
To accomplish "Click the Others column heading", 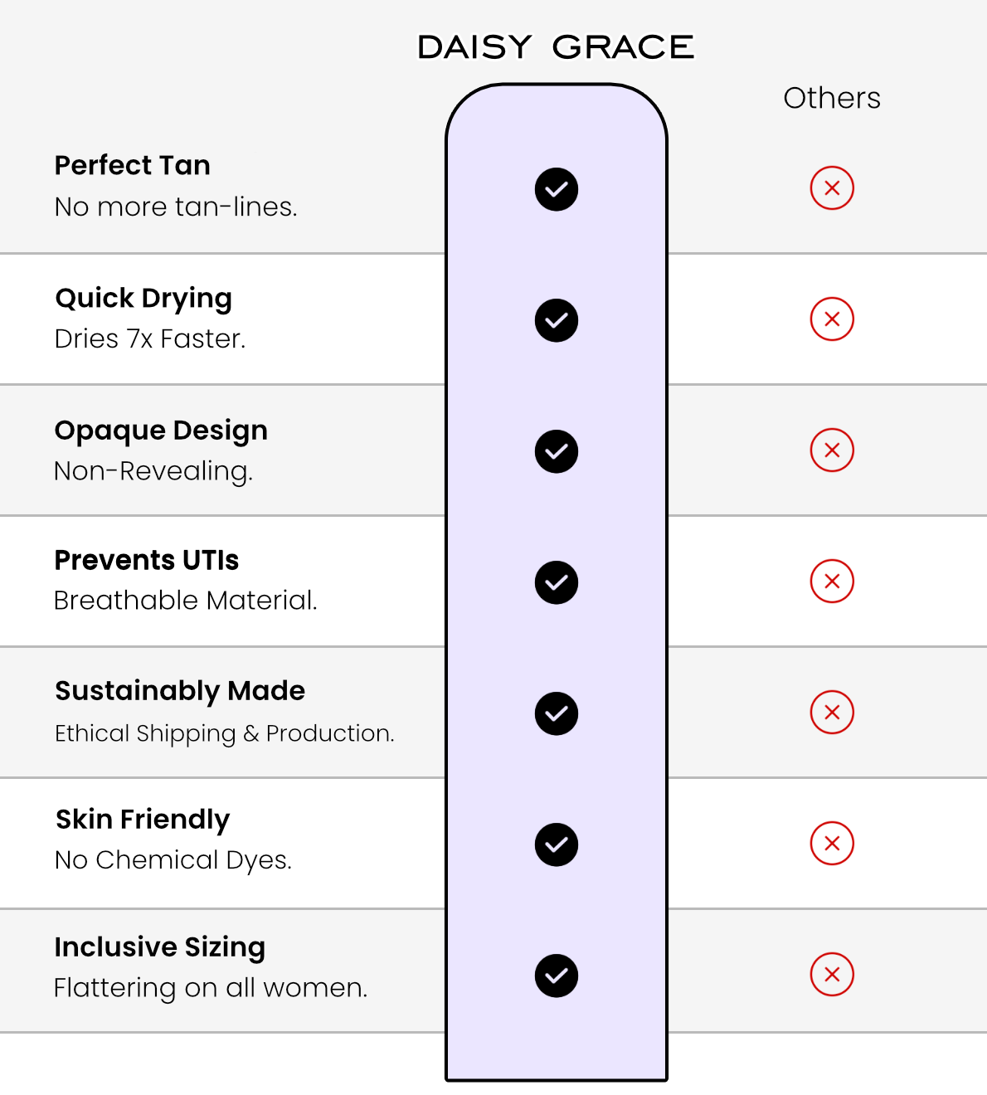I will coord(832,98).
